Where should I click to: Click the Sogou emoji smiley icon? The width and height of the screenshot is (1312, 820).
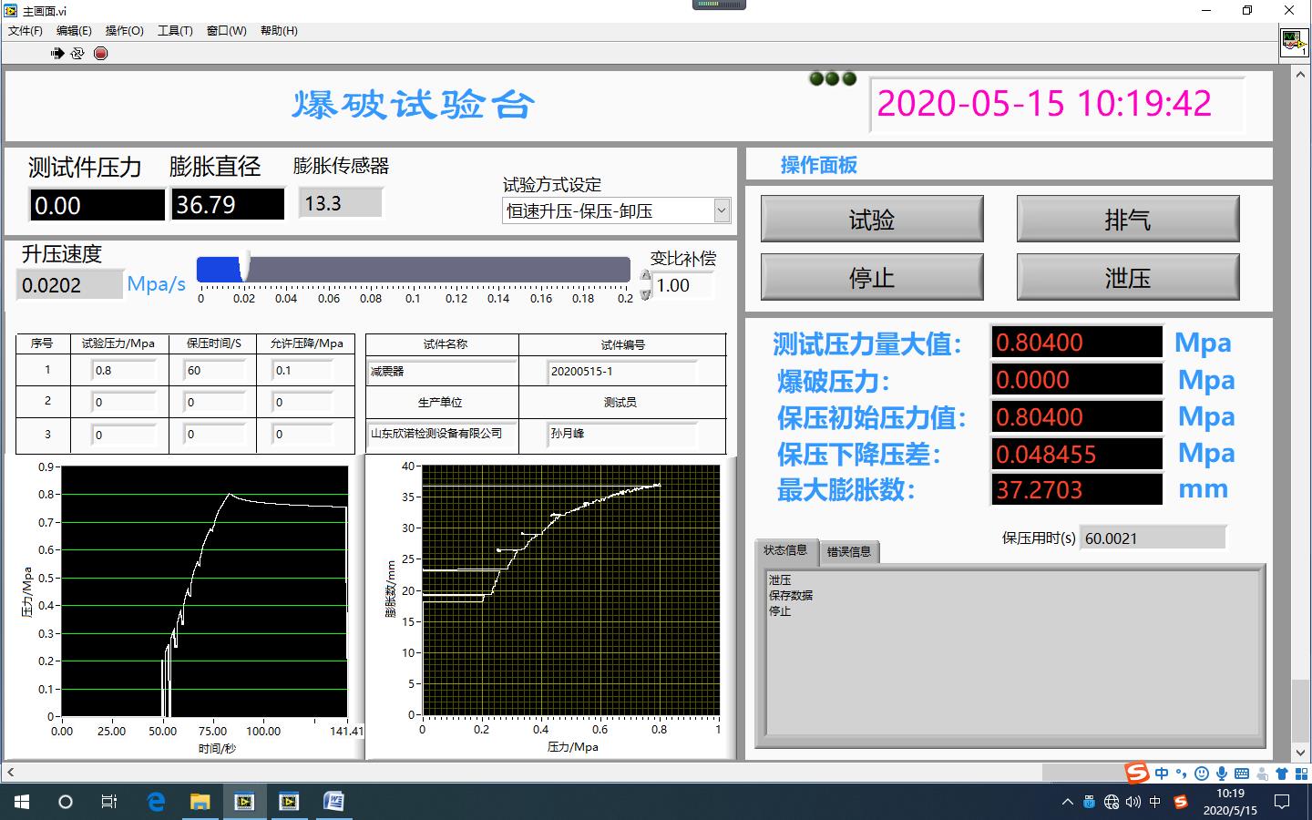point(1202,774)
